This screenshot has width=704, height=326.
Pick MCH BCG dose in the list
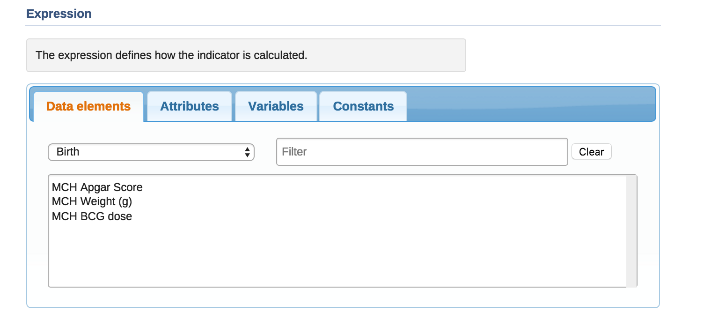coord(92,216)
